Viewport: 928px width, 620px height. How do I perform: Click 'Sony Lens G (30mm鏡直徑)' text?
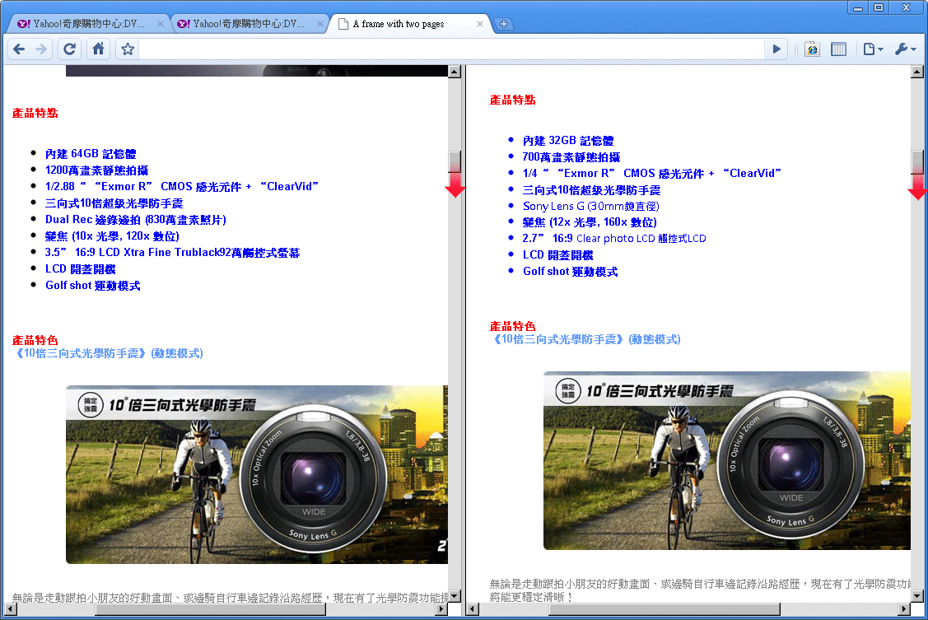[x=590, y=206]
